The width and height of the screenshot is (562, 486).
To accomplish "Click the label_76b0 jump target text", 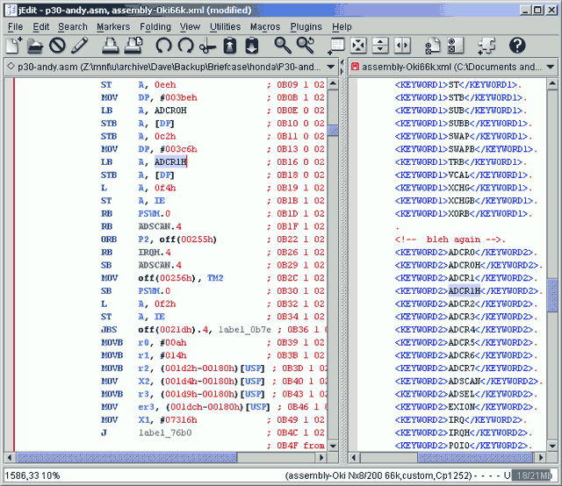I will [165, 432].
